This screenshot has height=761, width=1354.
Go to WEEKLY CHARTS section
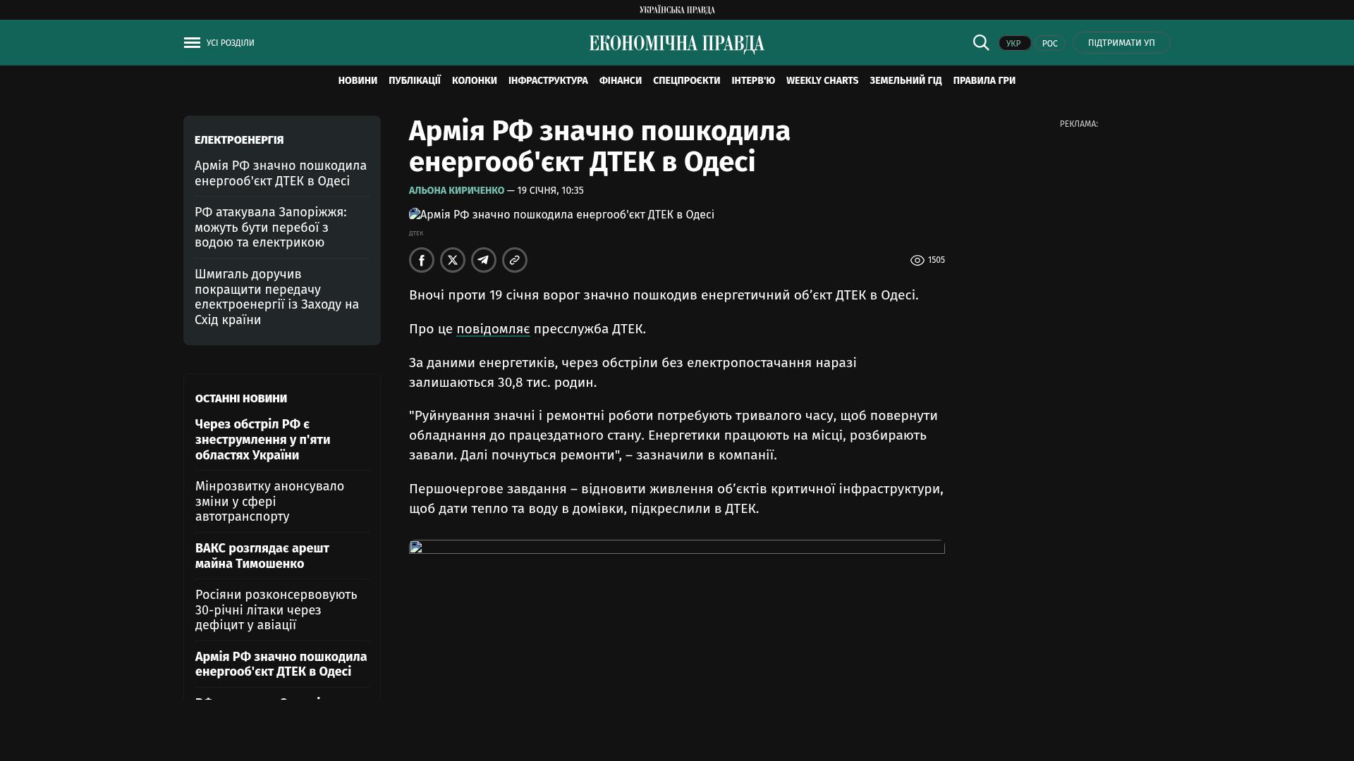822,81
